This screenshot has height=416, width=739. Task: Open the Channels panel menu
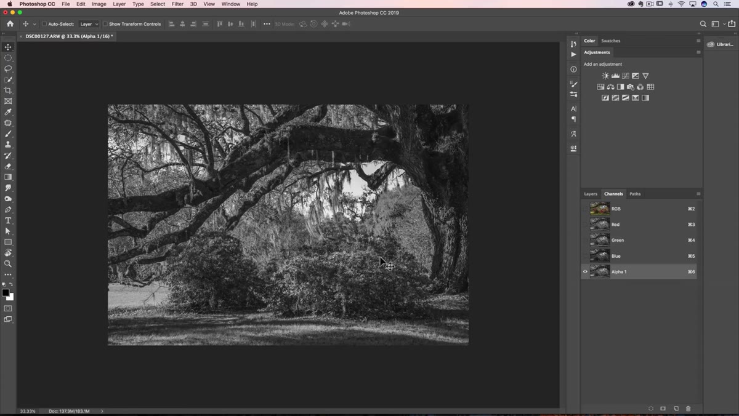tap(698, 194)
